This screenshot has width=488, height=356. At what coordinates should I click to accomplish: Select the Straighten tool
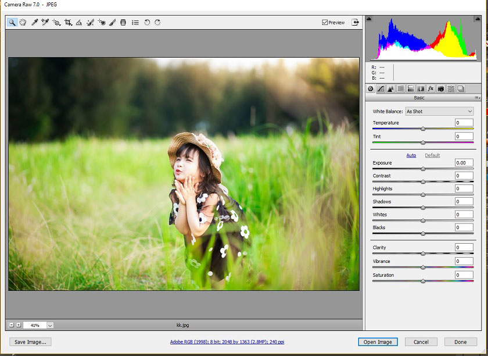tap(79, 23)
